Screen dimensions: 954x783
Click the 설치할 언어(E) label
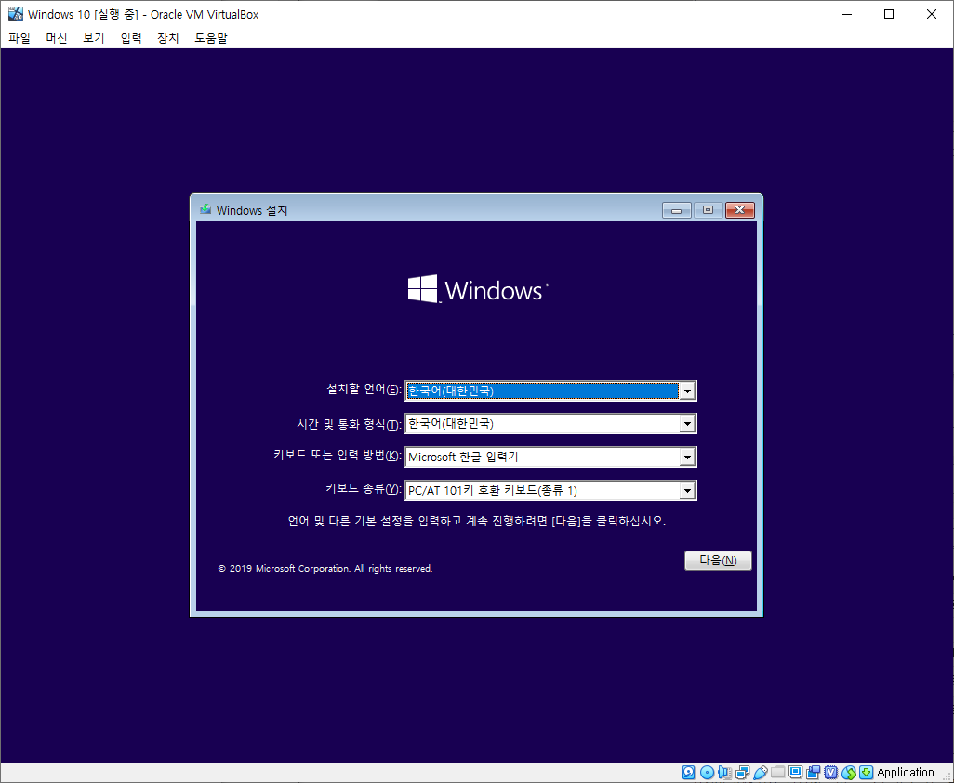[x=364, y=390]
